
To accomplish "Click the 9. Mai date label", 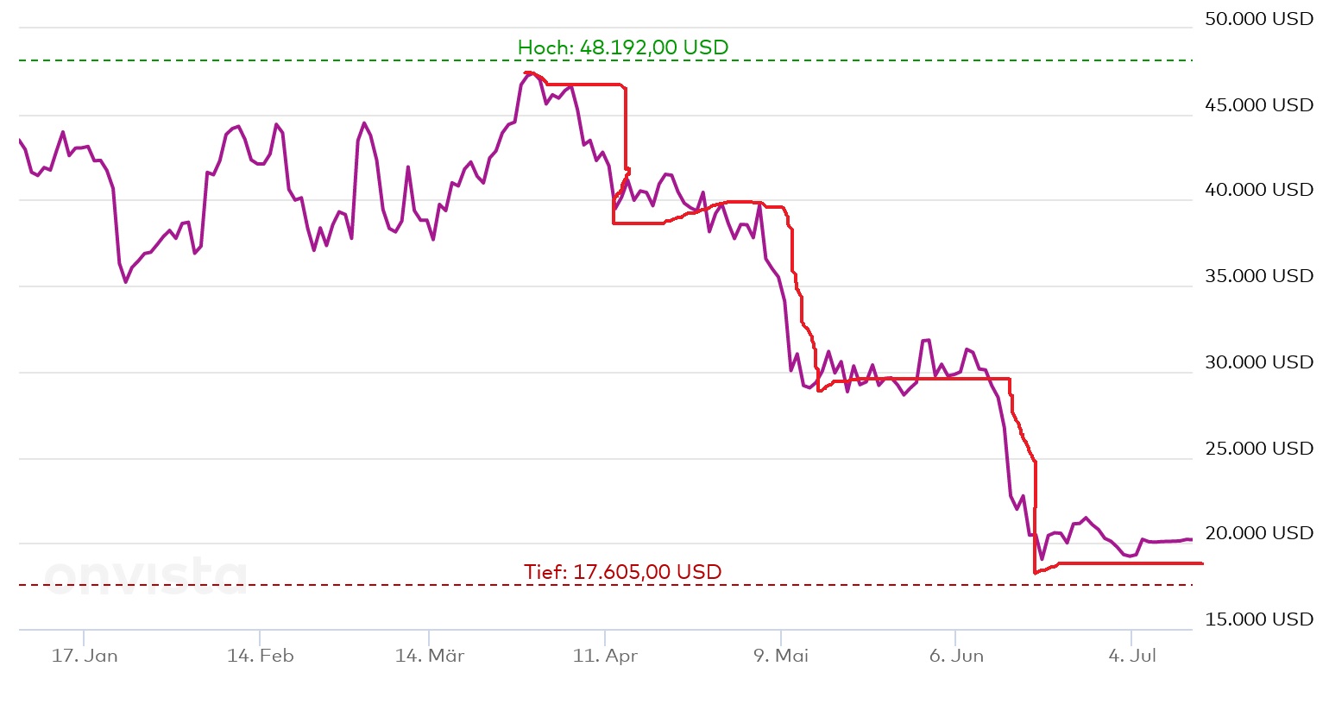I will (781, 656).
